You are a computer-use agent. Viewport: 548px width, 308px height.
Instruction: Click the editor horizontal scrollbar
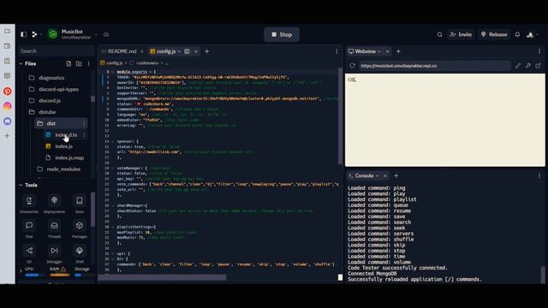tap(162, 277)
